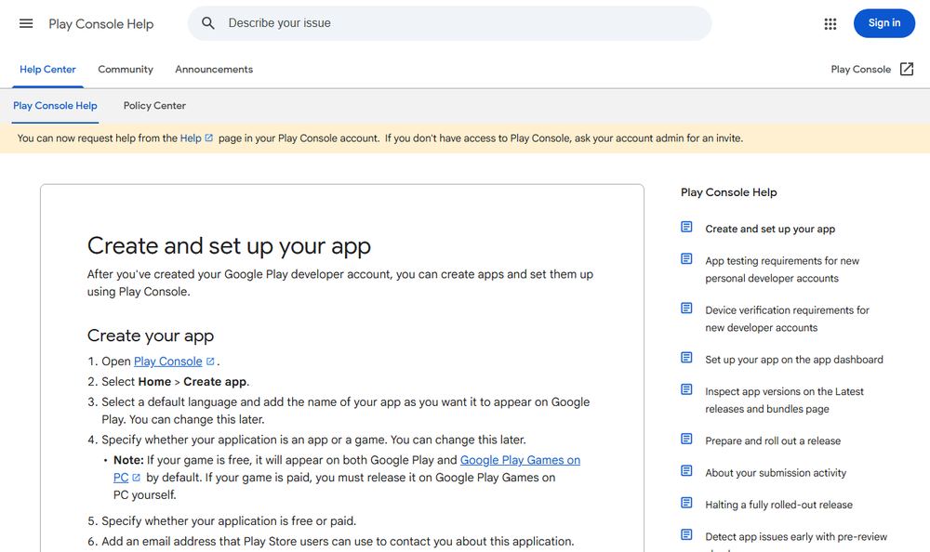
Task: Click article icon beside App testing requirements
Action: pyautogui.click(x=686, y=259)
